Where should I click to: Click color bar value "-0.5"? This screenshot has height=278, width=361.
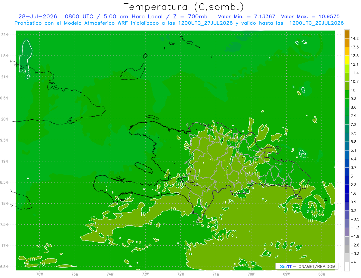355,219
